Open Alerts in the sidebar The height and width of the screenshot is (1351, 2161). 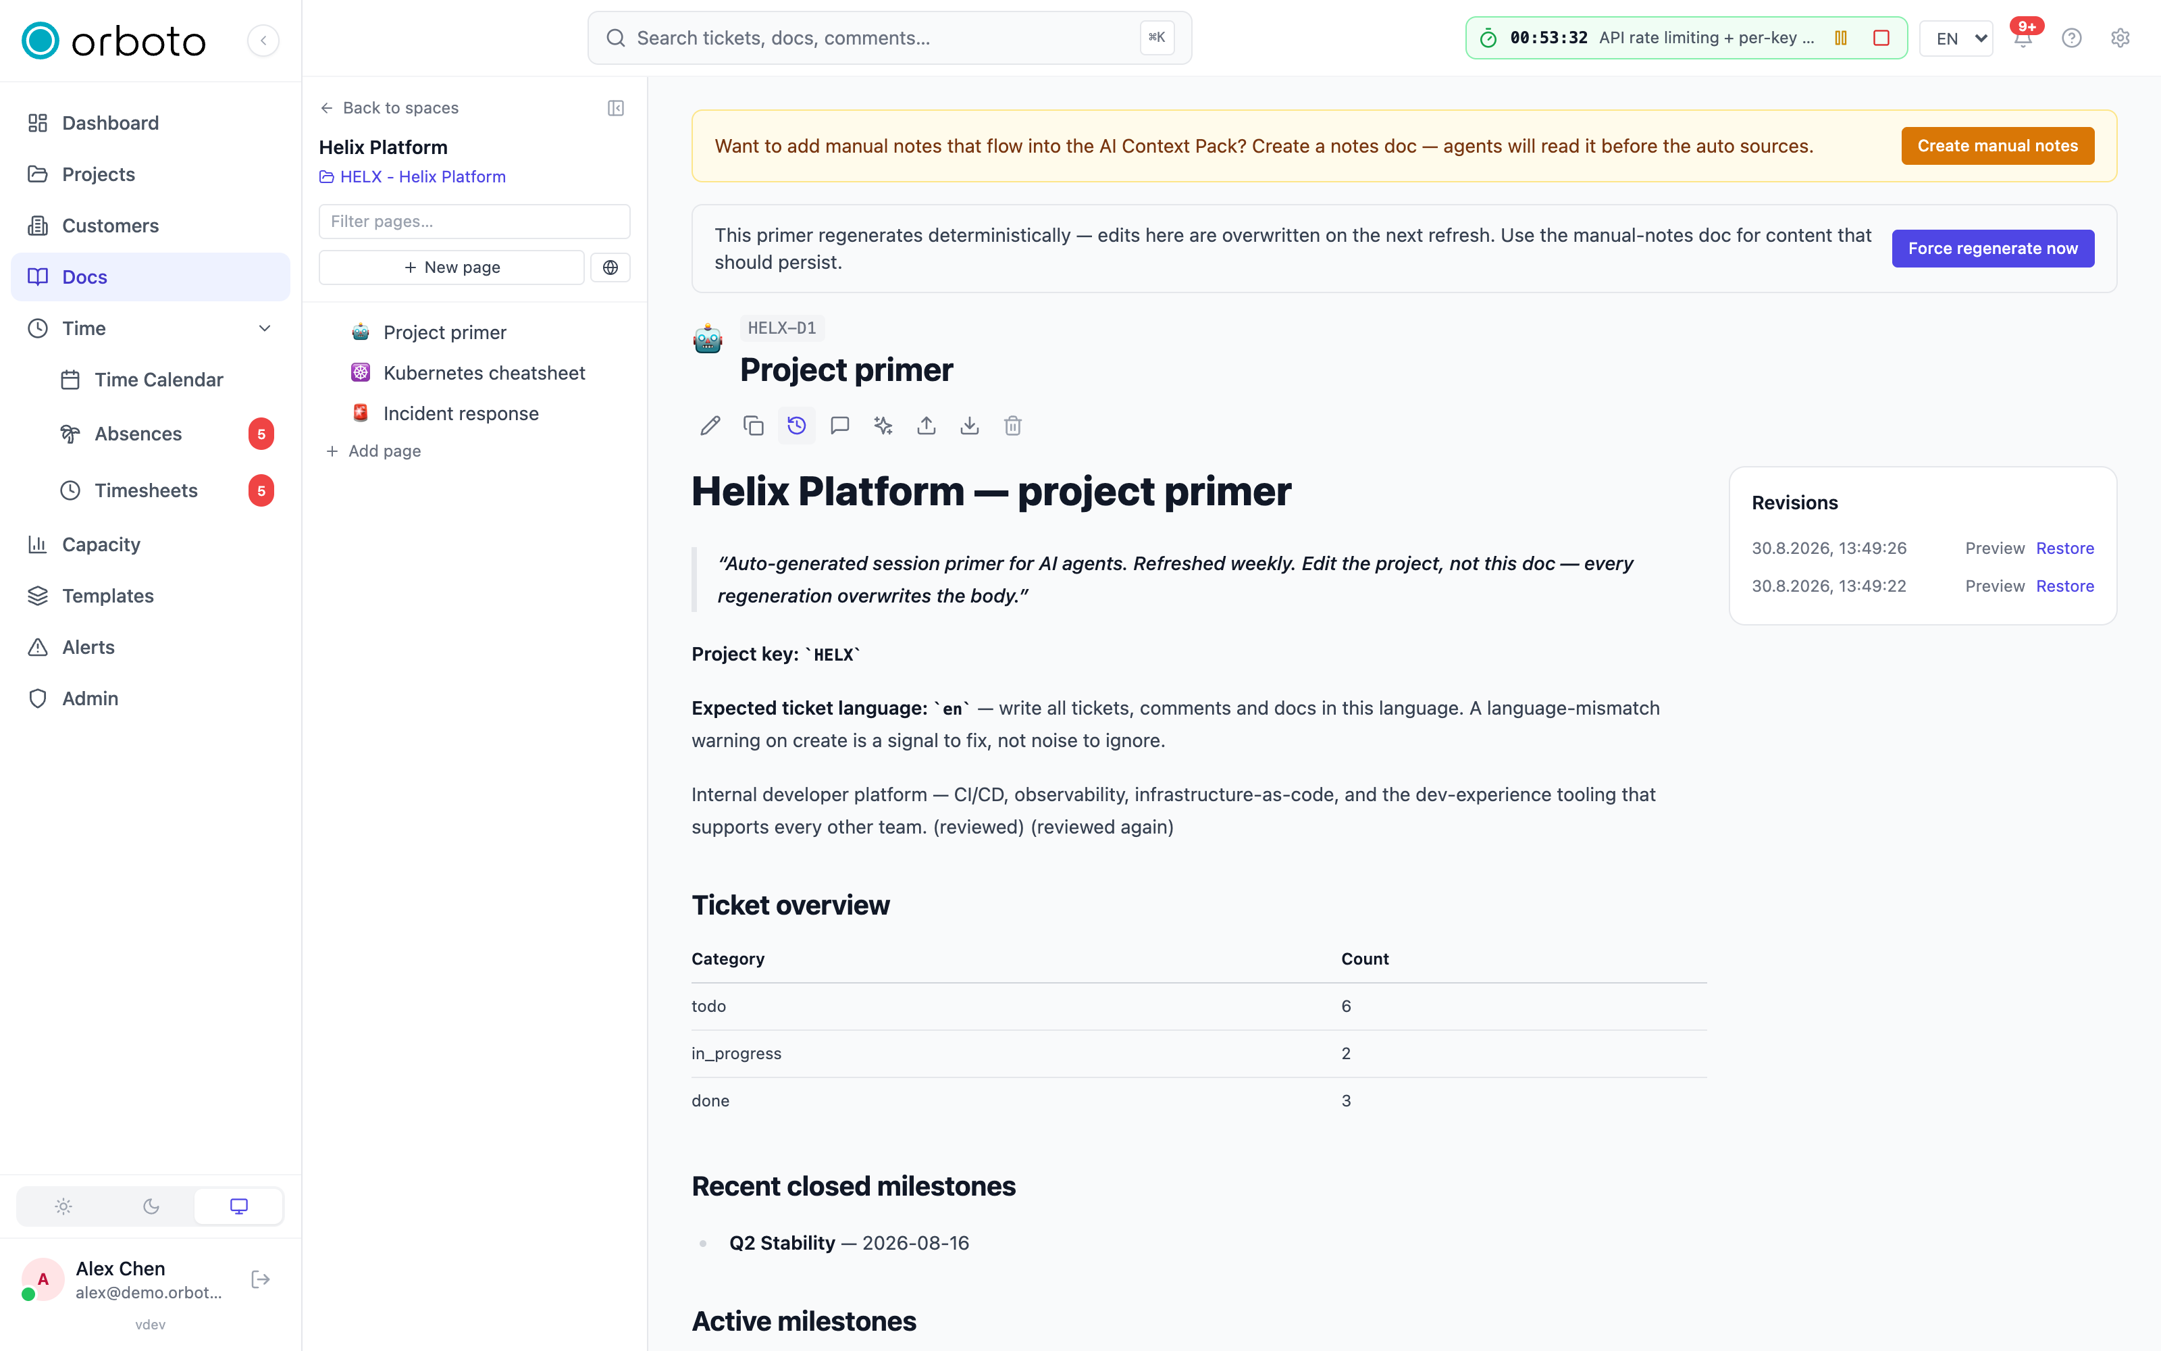(150, 648)
